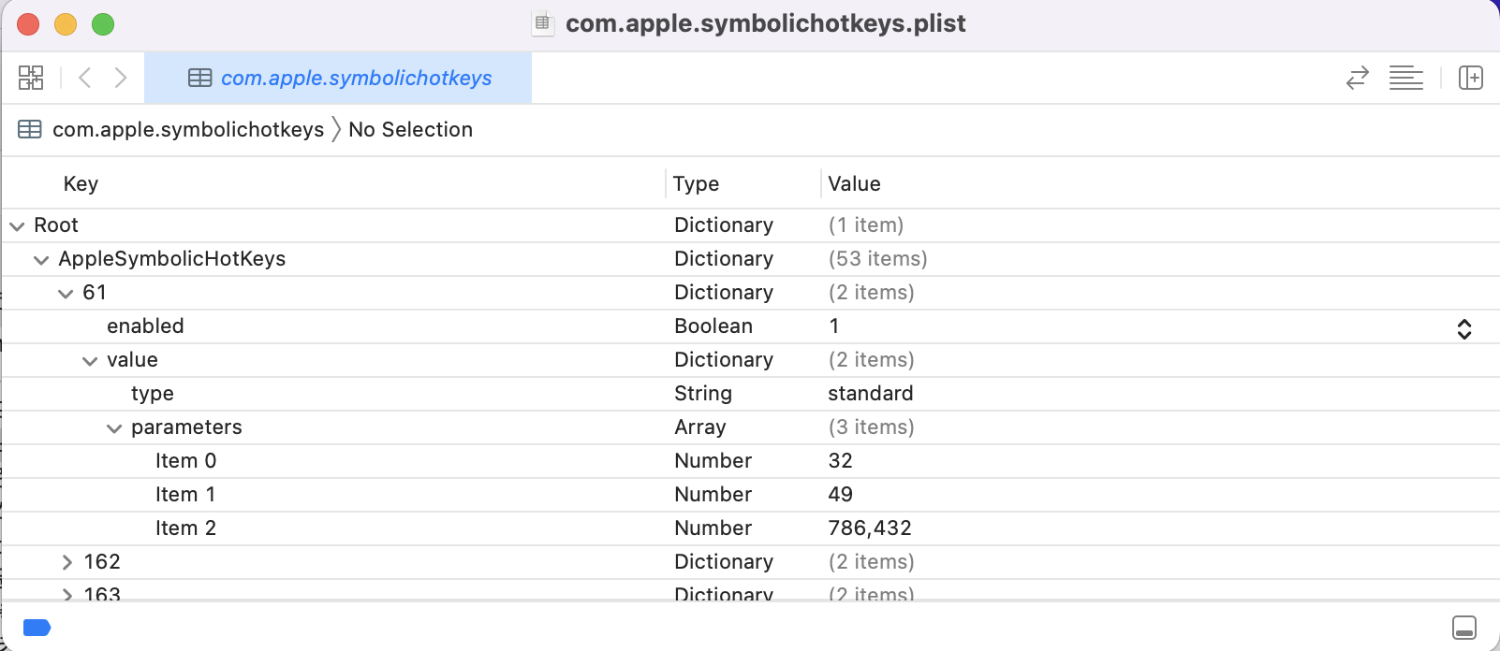
Task: Toggle the bottom debug area panel icon
Action: pyautogui.click(x=1464, y=628)
